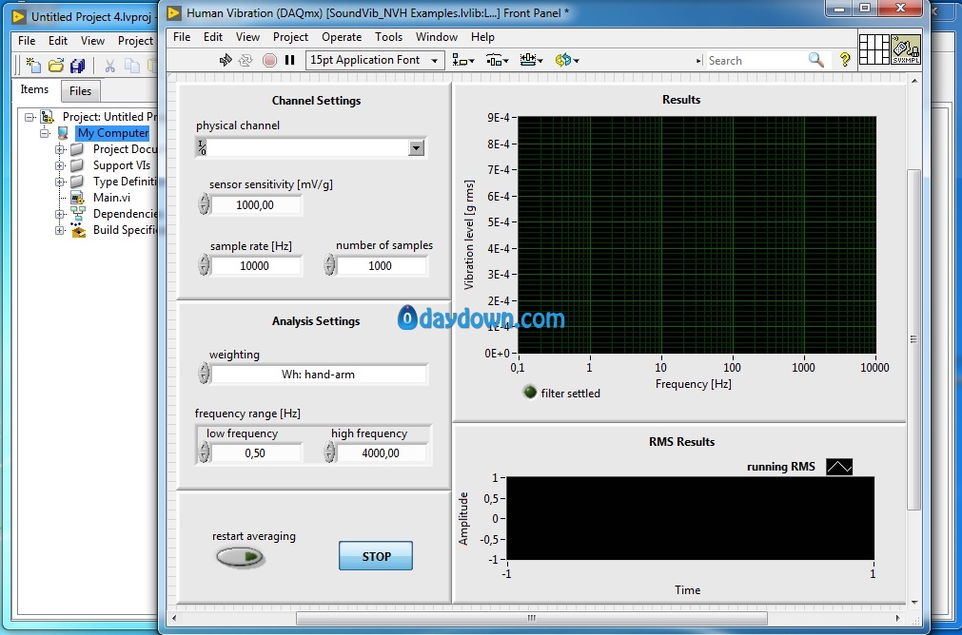The height and width of the screenshot is (635, 962).
Task: Open the Distribute Objects menu
Action: coord(497,60)
